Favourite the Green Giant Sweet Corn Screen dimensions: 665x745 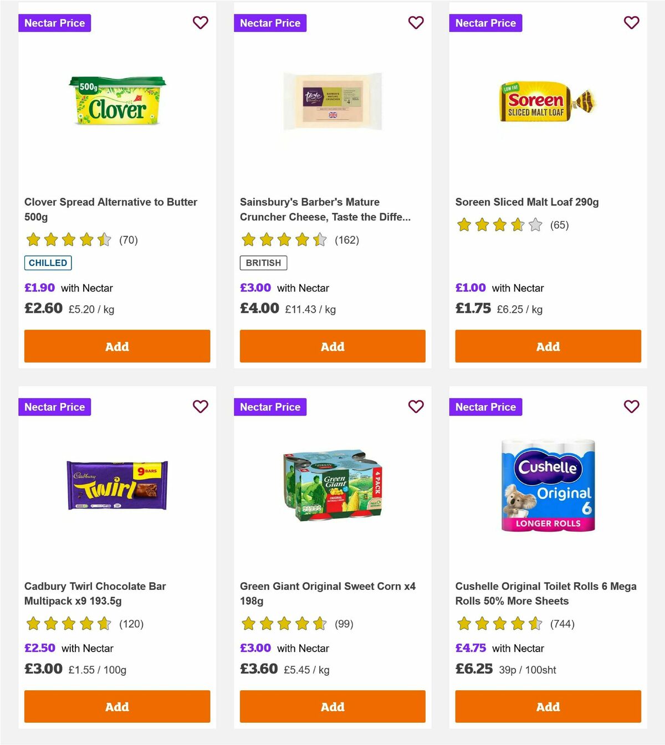[416, 407]
